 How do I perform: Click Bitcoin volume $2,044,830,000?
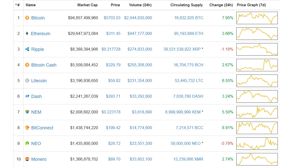click(138, 18)
